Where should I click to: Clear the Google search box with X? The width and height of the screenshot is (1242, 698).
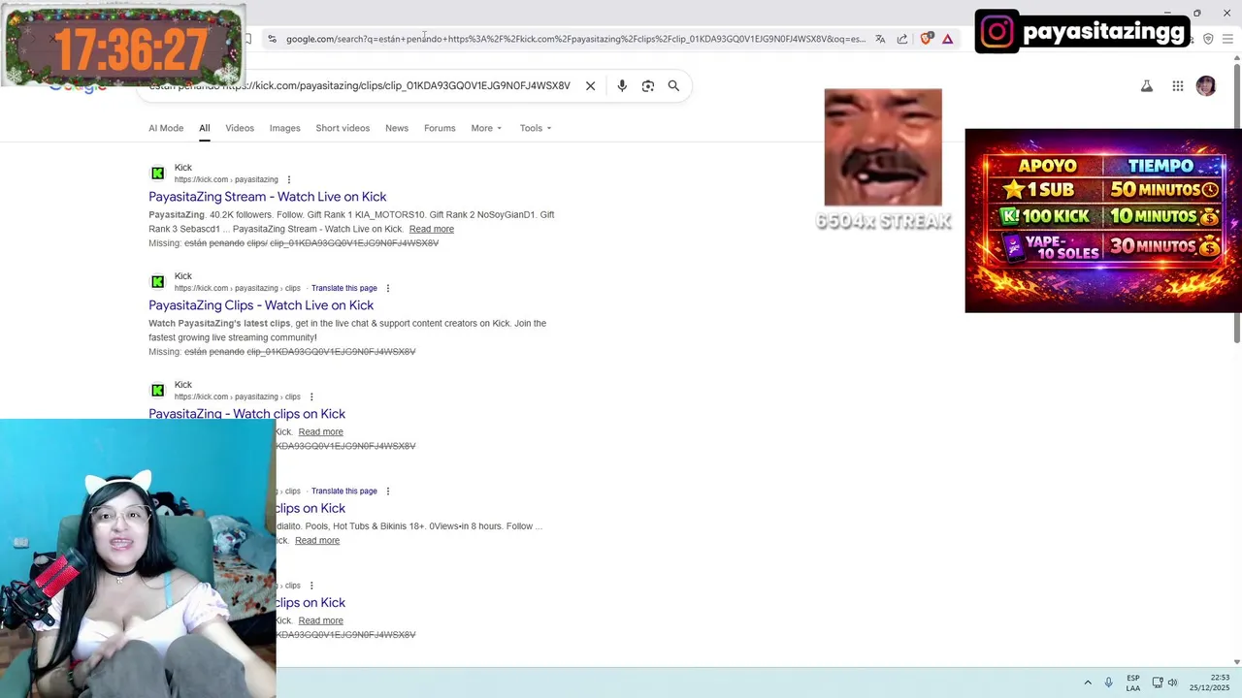coord(590,85)
